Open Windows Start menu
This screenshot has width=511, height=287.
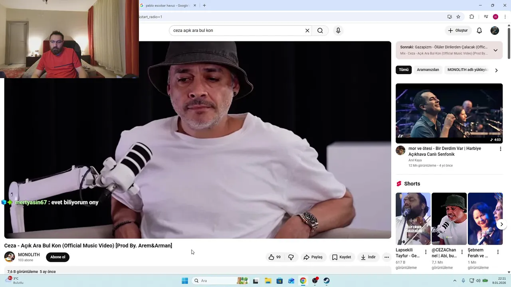185,281
